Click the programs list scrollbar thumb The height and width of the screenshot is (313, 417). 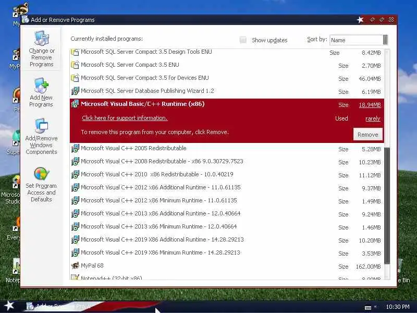coord(387,206)
